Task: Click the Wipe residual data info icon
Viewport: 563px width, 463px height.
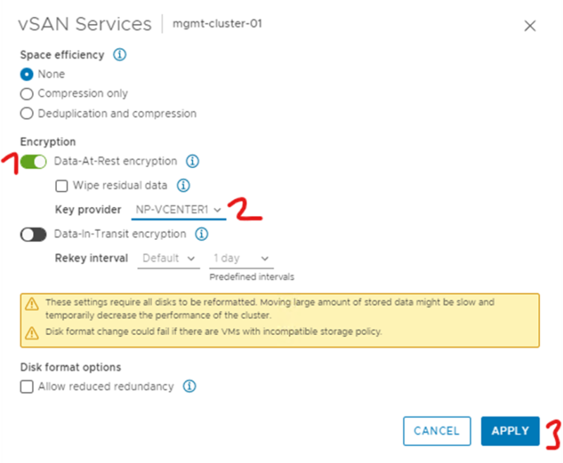Action: click(x=182, y=185)
